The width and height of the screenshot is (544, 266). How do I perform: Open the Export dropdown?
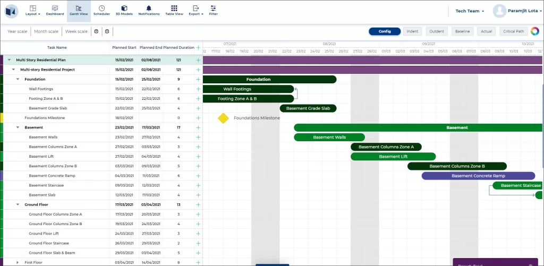[195, 11]
